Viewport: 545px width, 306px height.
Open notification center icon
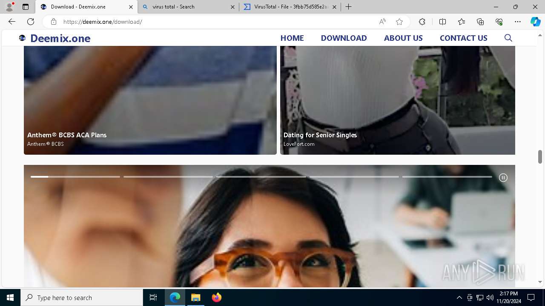pos(531,297)
